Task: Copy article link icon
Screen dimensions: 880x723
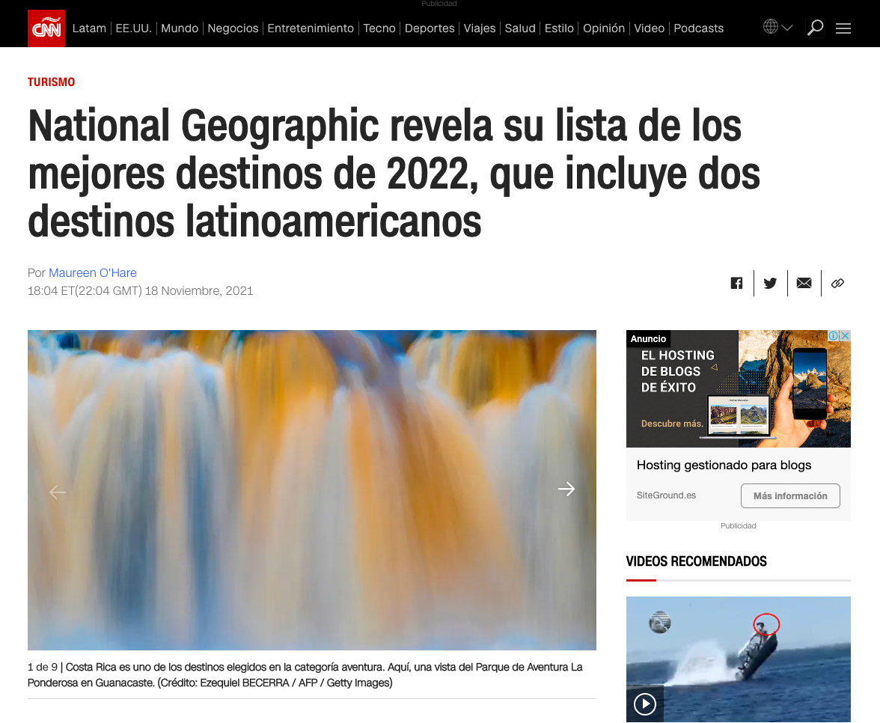Action: (x=837, y=283)
